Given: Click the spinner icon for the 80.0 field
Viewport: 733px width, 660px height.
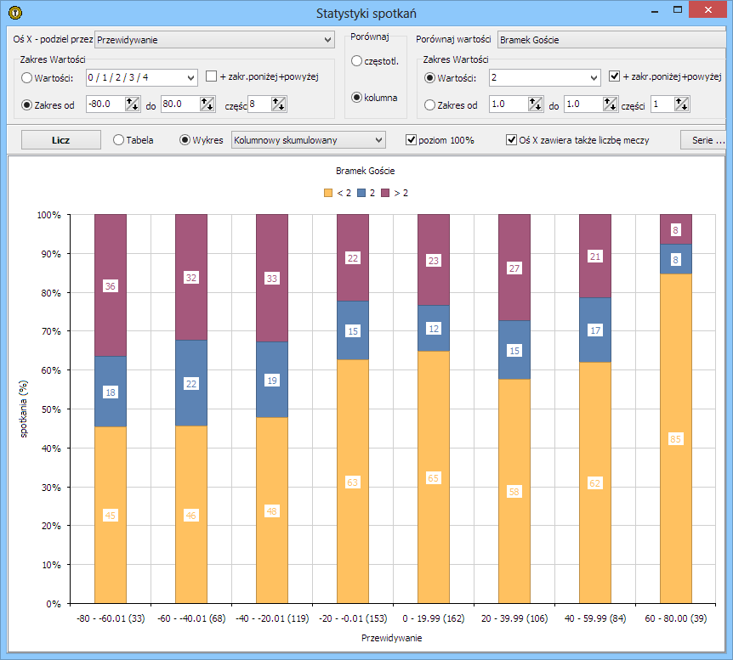Looking at the screenshot, I should (x=207, y=104).
